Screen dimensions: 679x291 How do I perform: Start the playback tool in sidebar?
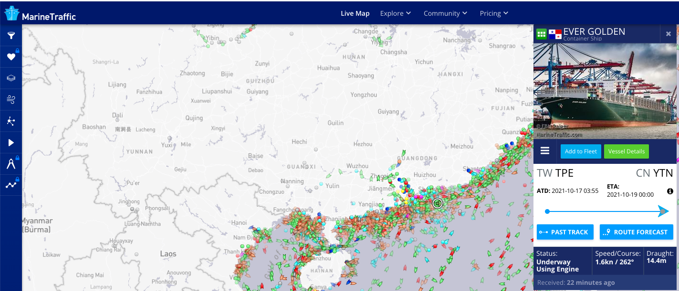pos(11,142)
